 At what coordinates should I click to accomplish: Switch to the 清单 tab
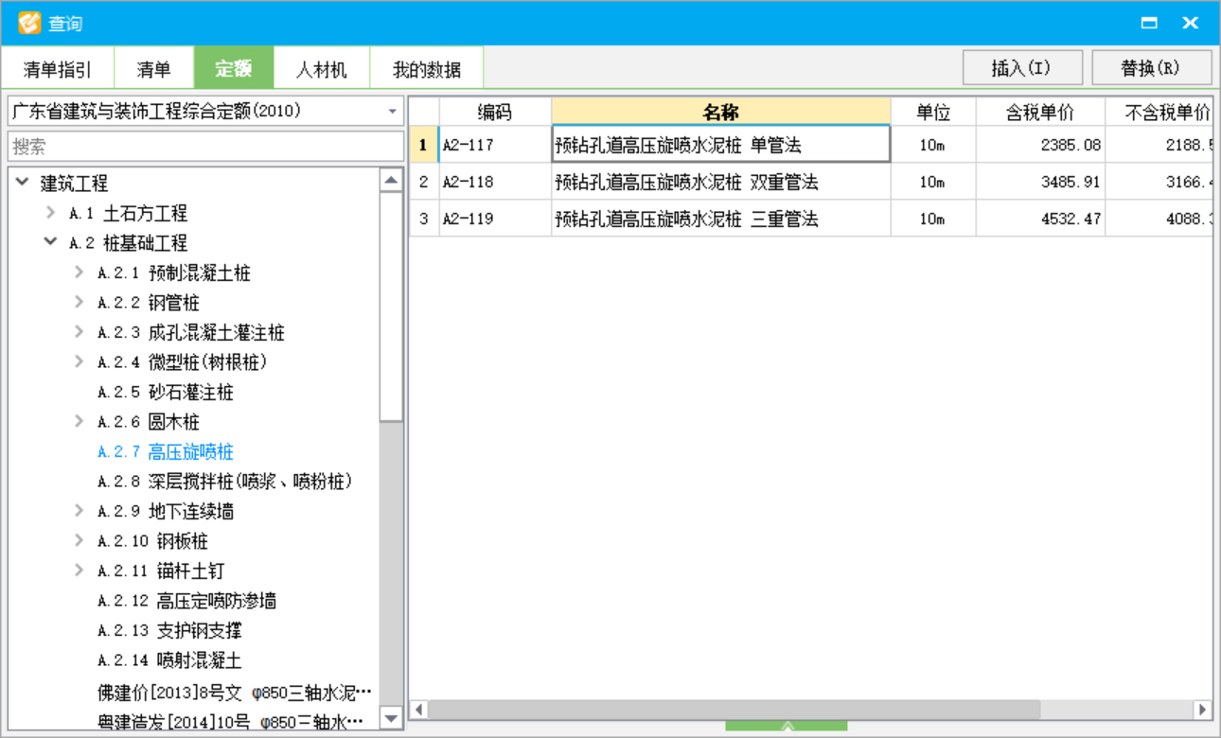154,69
